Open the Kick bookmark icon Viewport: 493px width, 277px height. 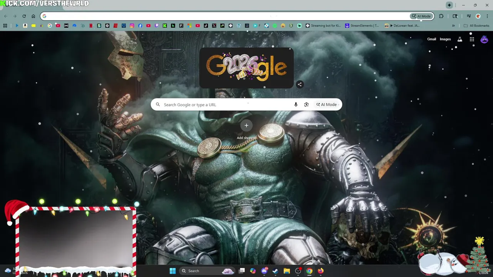pyautogui.click(x=165, y=26)
